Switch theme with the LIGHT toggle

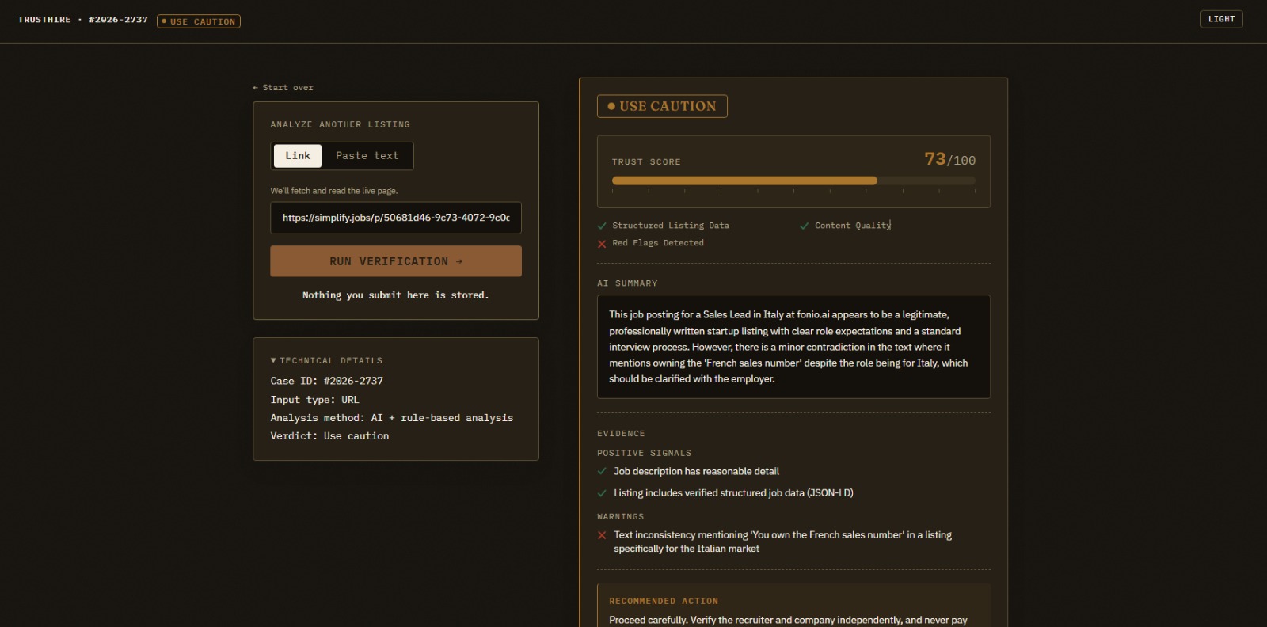tap(1221, 19)
